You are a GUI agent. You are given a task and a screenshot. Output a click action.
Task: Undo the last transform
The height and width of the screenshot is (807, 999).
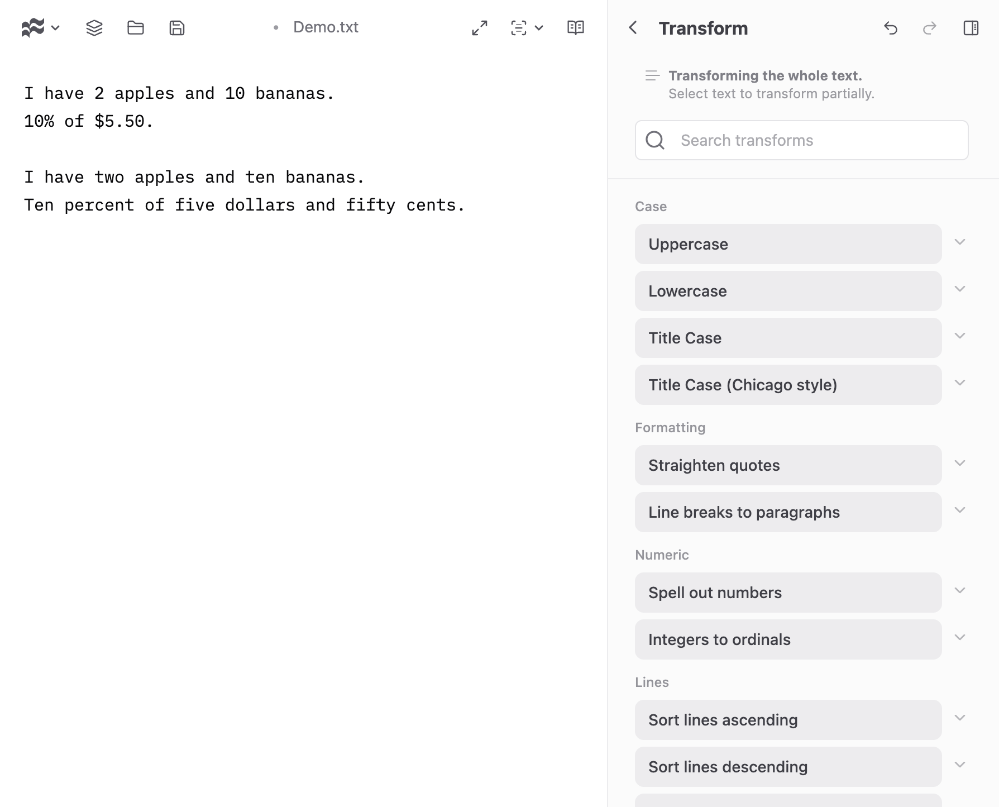[891, 28]
